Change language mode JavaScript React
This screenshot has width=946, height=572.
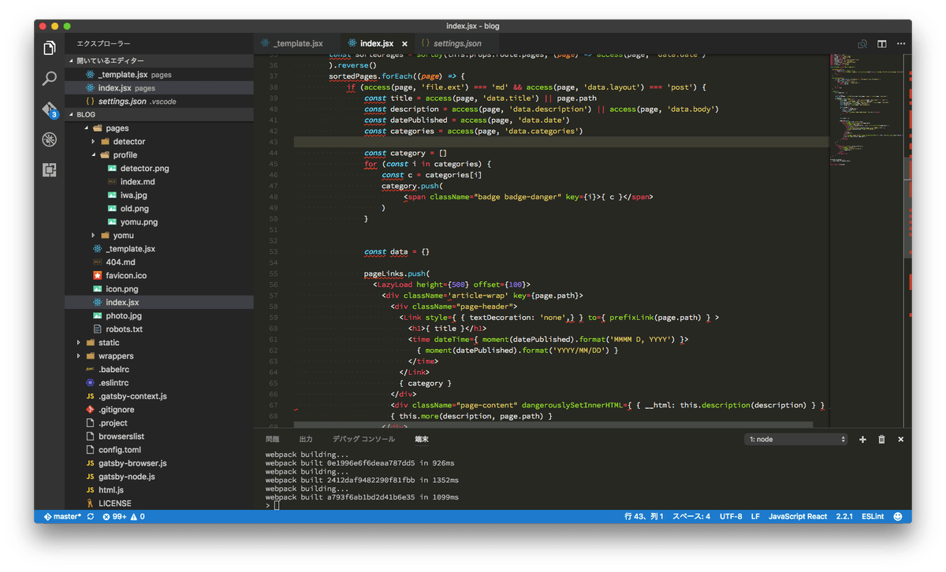pyautogui.click(x=798, y=517)
